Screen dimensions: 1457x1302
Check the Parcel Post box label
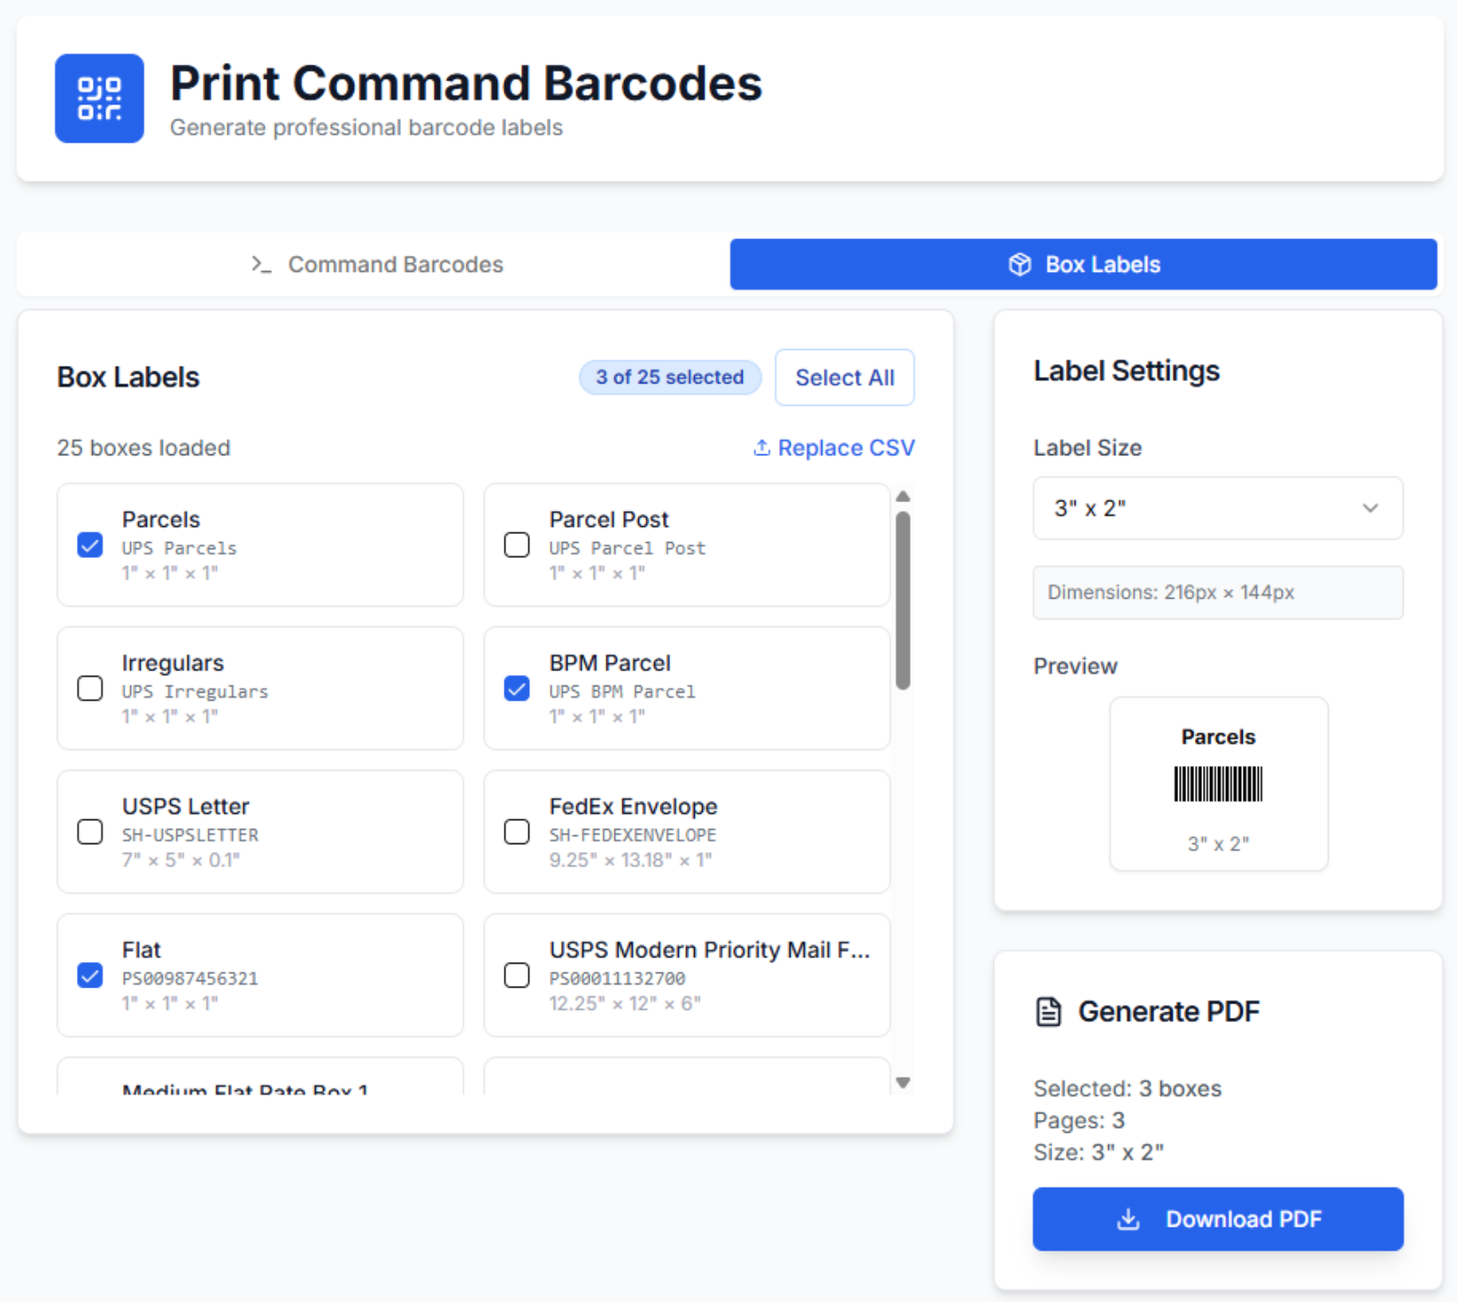point(517,545)
